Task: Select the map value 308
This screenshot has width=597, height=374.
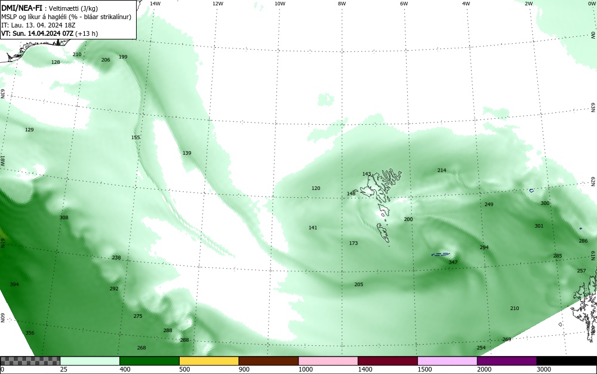Action: tap(64, 217)
